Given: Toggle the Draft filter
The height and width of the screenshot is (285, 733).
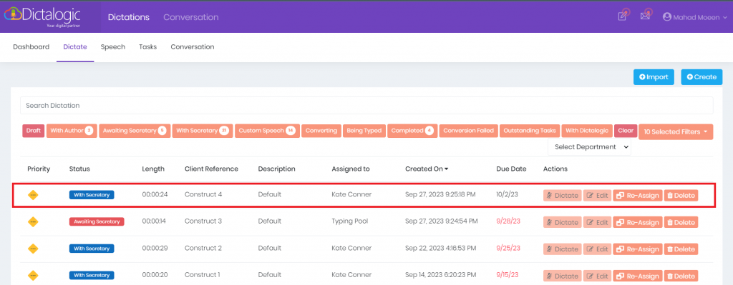Looking at the screenshot, I should (x=33, y=131).
